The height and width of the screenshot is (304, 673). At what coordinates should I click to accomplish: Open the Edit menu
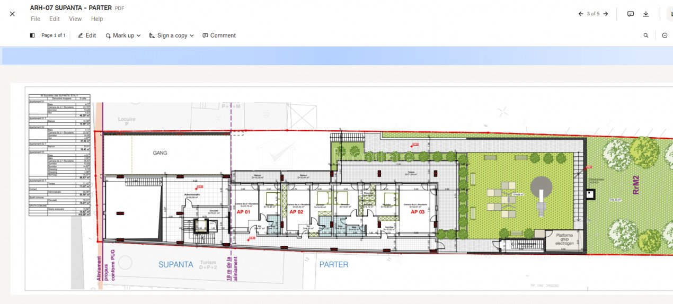pos(55,19)
